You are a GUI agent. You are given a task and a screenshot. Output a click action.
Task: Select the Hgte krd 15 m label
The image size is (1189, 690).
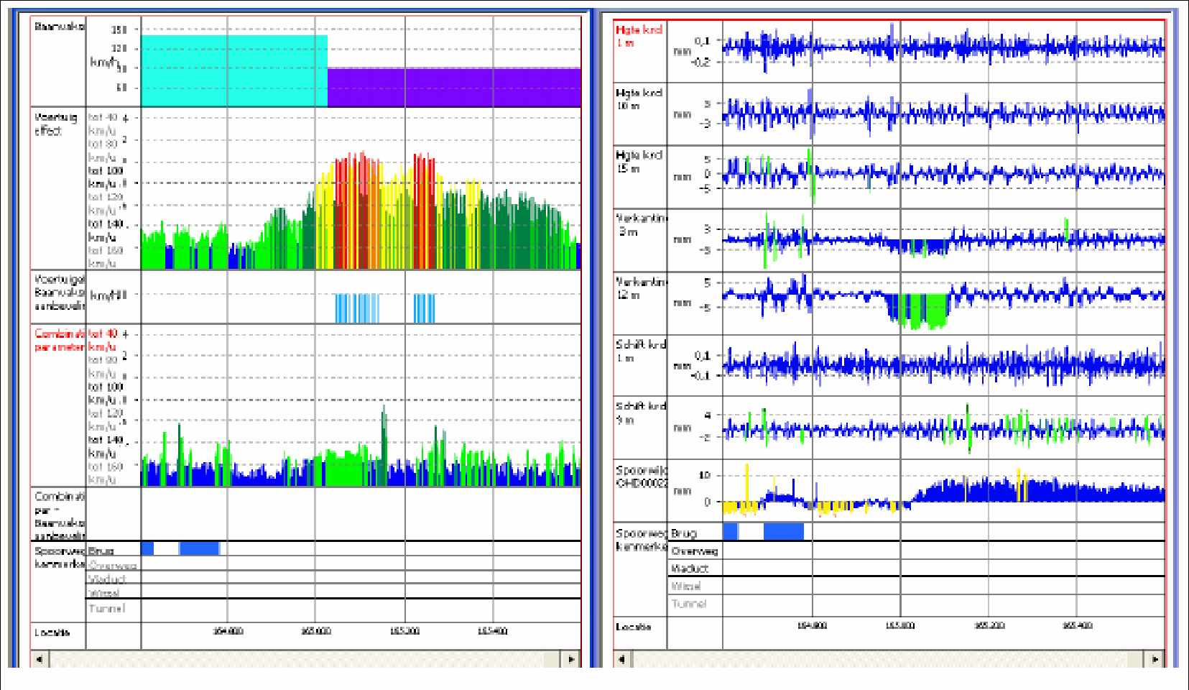pos(639,161)
